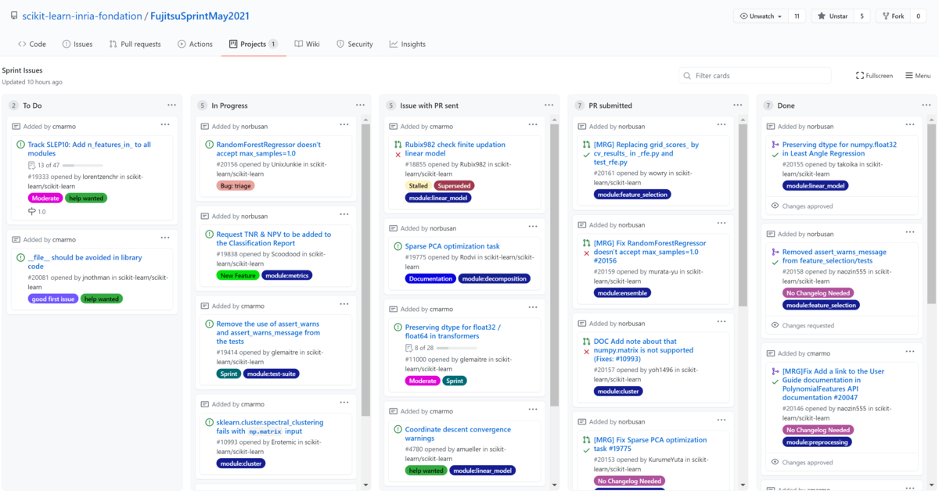This screenshot has height=494, width=939.
Task: Click the 'module:decomposition' label
Action: (495, 278)
